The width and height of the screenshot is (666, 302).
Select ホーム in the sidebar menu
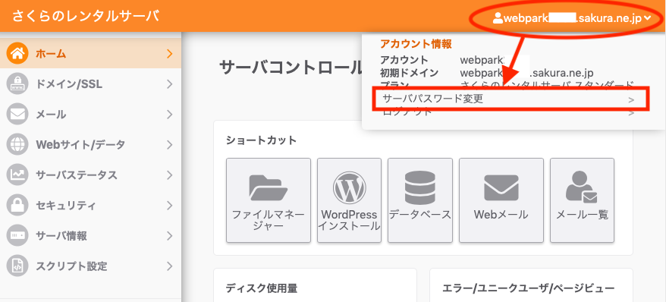tap(90, 54)
